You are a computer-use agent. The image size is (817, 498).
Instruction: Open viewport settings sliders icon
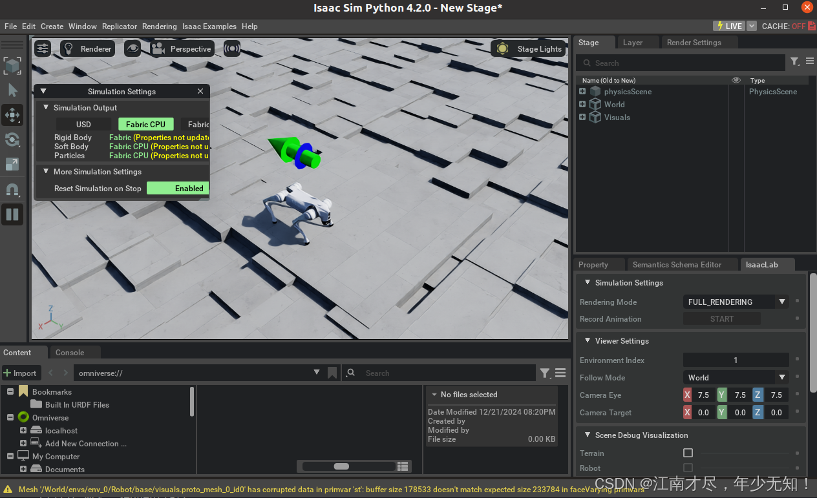pos(43,48)
